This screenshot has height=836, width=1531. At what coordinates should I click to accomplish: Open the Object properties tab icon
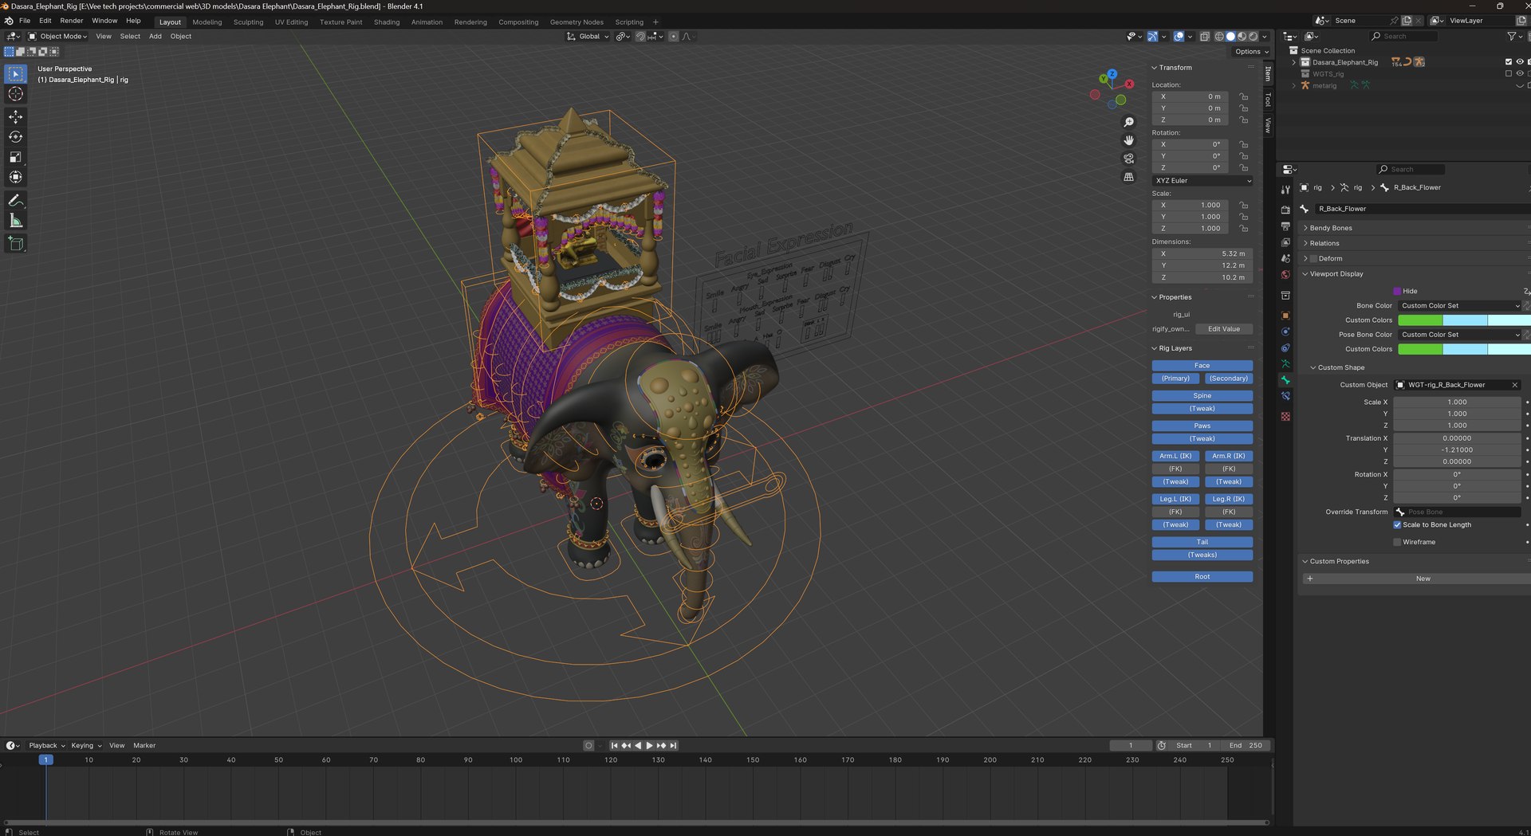[1285, 316]
